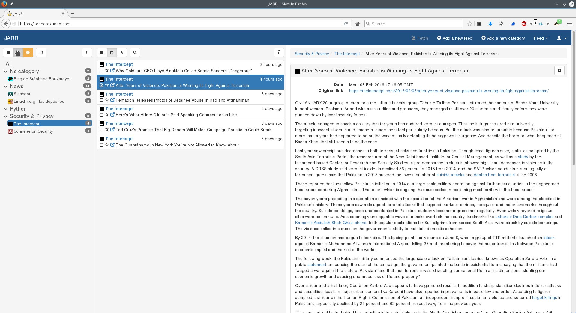
Task: Collapse the Security & Privacy category
Action: click(6, 116)
